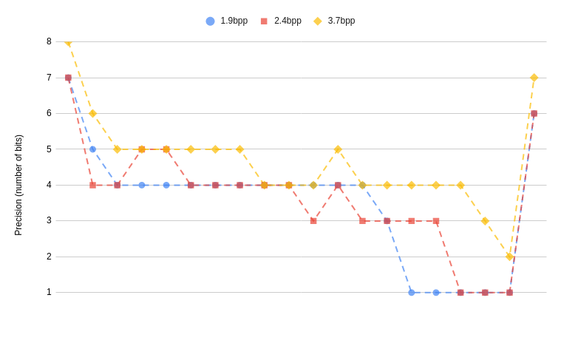This screenshot has height=346, width=561.
Task: Click the Precision (number of bits) axis title
Action: coord(18,185)
